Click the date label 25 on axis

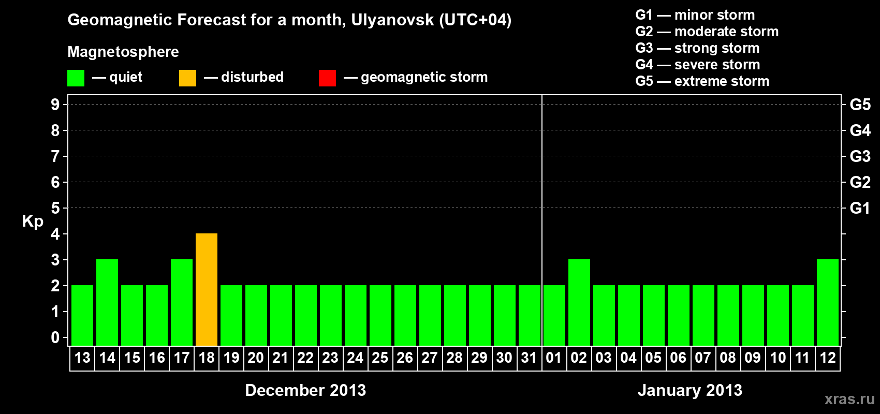pos(380,358)
